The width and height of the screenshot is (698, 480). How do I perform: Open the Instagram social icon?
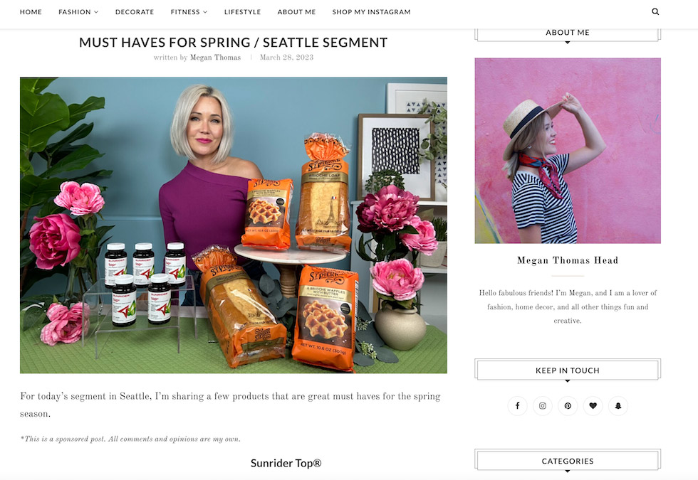tap(543, 406)
